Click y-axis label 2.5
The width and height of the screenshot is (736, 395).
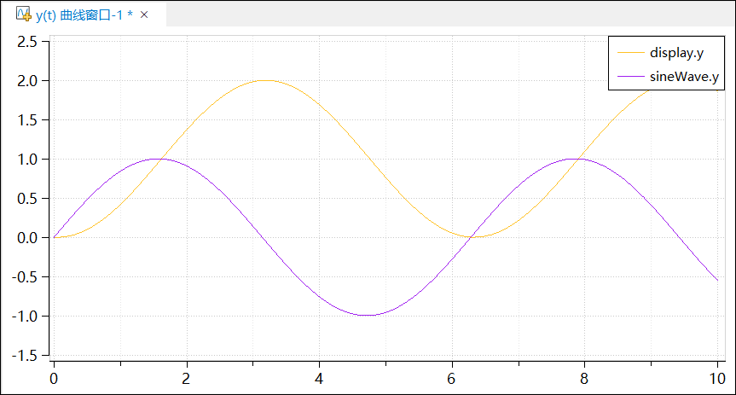point(26,42)
